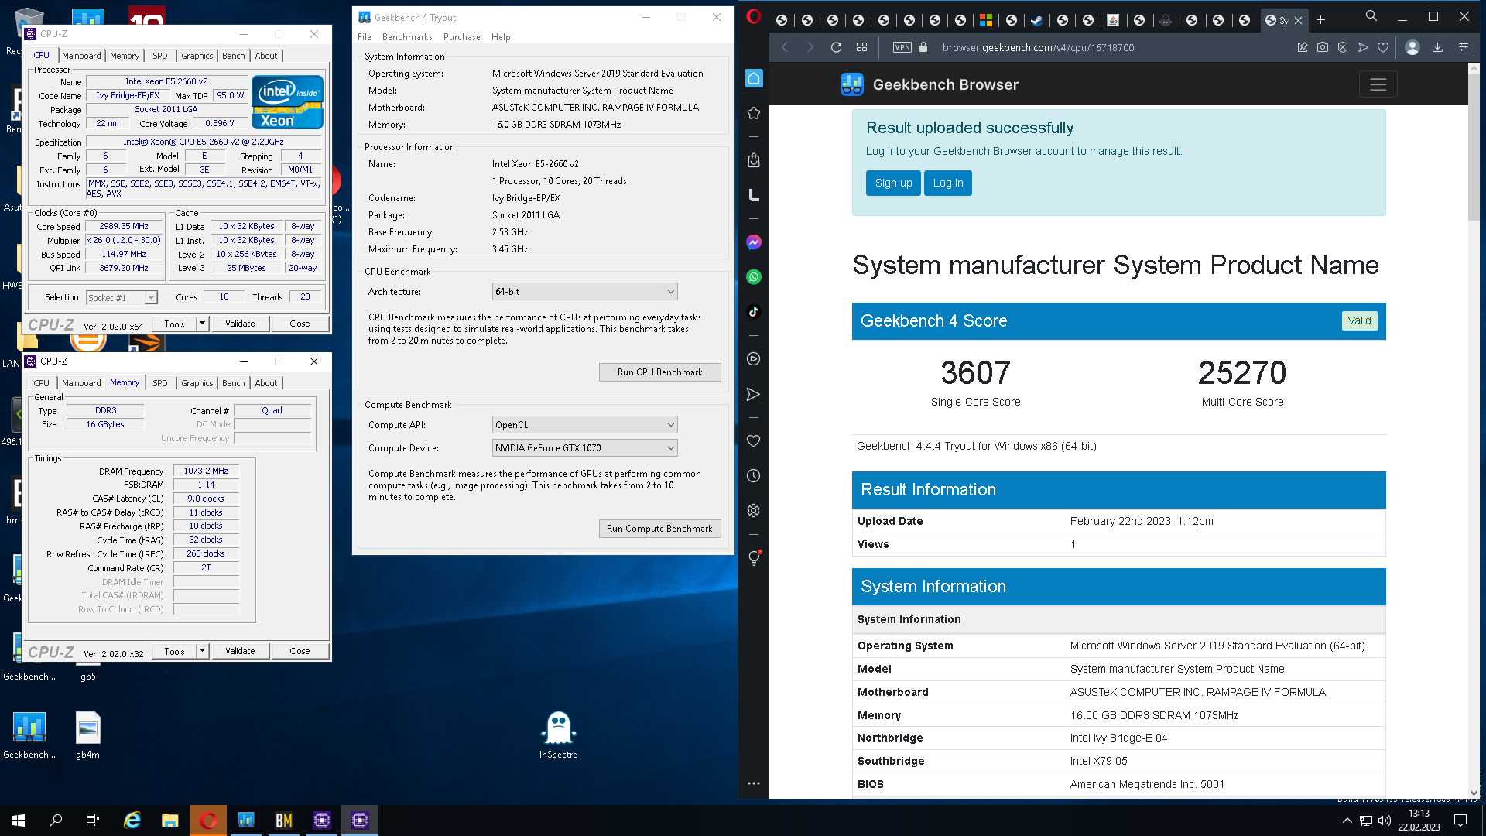This screenshot has width=1486, height=836.
Task: Open the volume icon in system tray
Action: coord(1385,821)
